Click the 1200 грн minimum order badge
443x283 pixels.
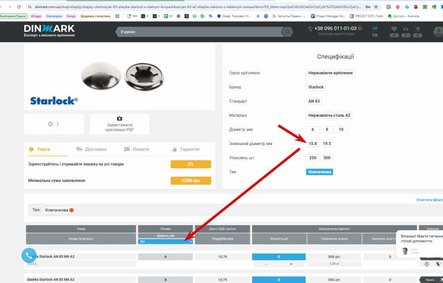tap(191, 181)
